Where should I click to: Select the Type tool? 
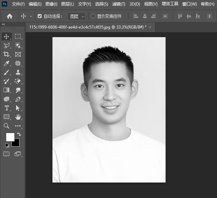point(7,108)
